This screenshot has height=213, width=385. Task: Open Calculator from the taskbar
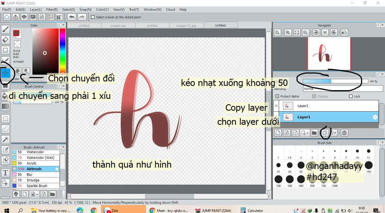tap(252, 210)
